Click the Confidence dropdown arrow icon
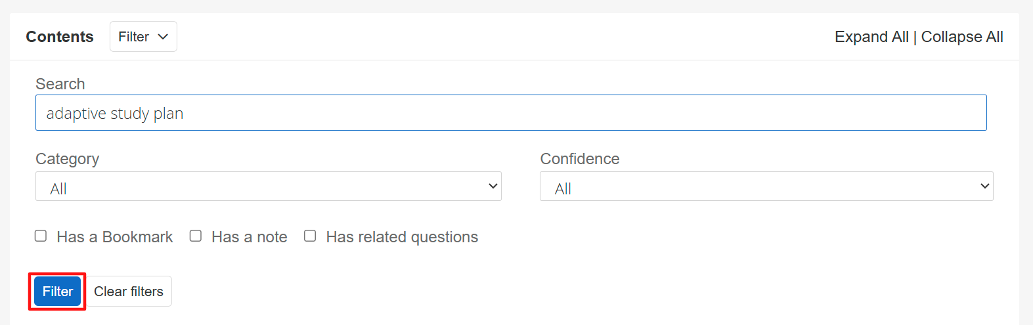 click(x=984, y=186)
